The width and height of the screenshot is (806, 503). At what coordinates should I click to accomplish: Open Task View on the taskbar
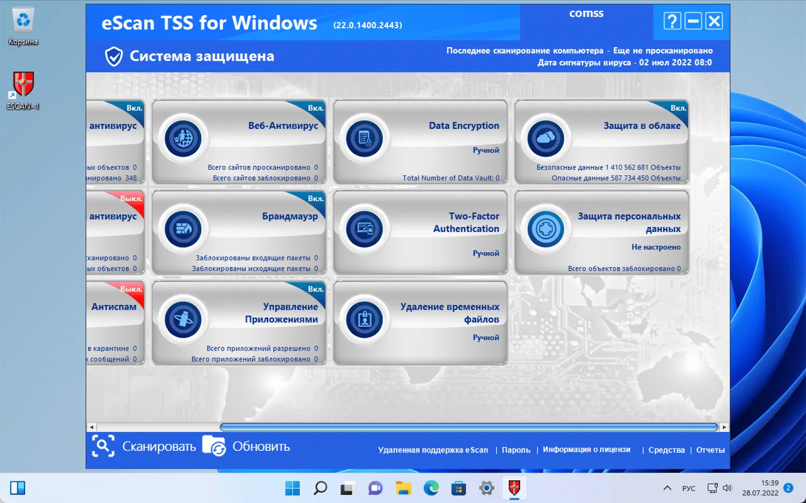click(347, 488)
